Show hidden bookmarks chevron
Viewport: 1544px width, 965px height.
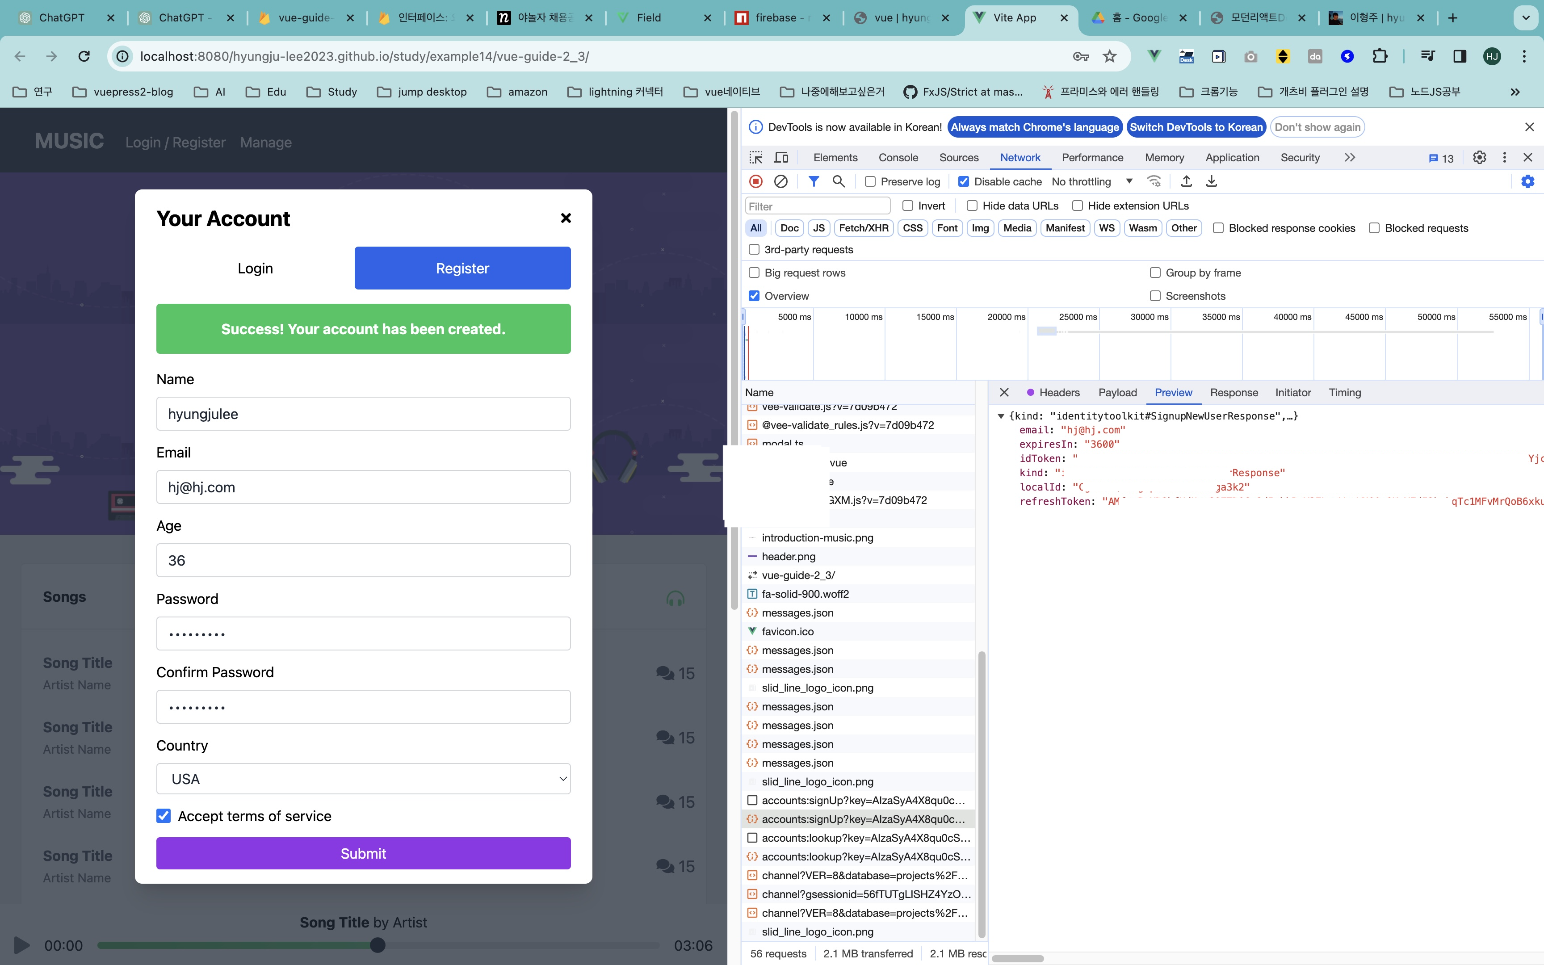(x=1515, y=92)
